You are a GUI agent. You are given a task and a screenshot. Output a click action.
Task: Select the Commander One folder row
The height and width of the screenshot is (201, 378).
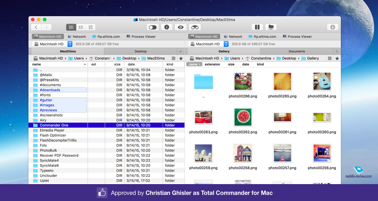(106, 125)
